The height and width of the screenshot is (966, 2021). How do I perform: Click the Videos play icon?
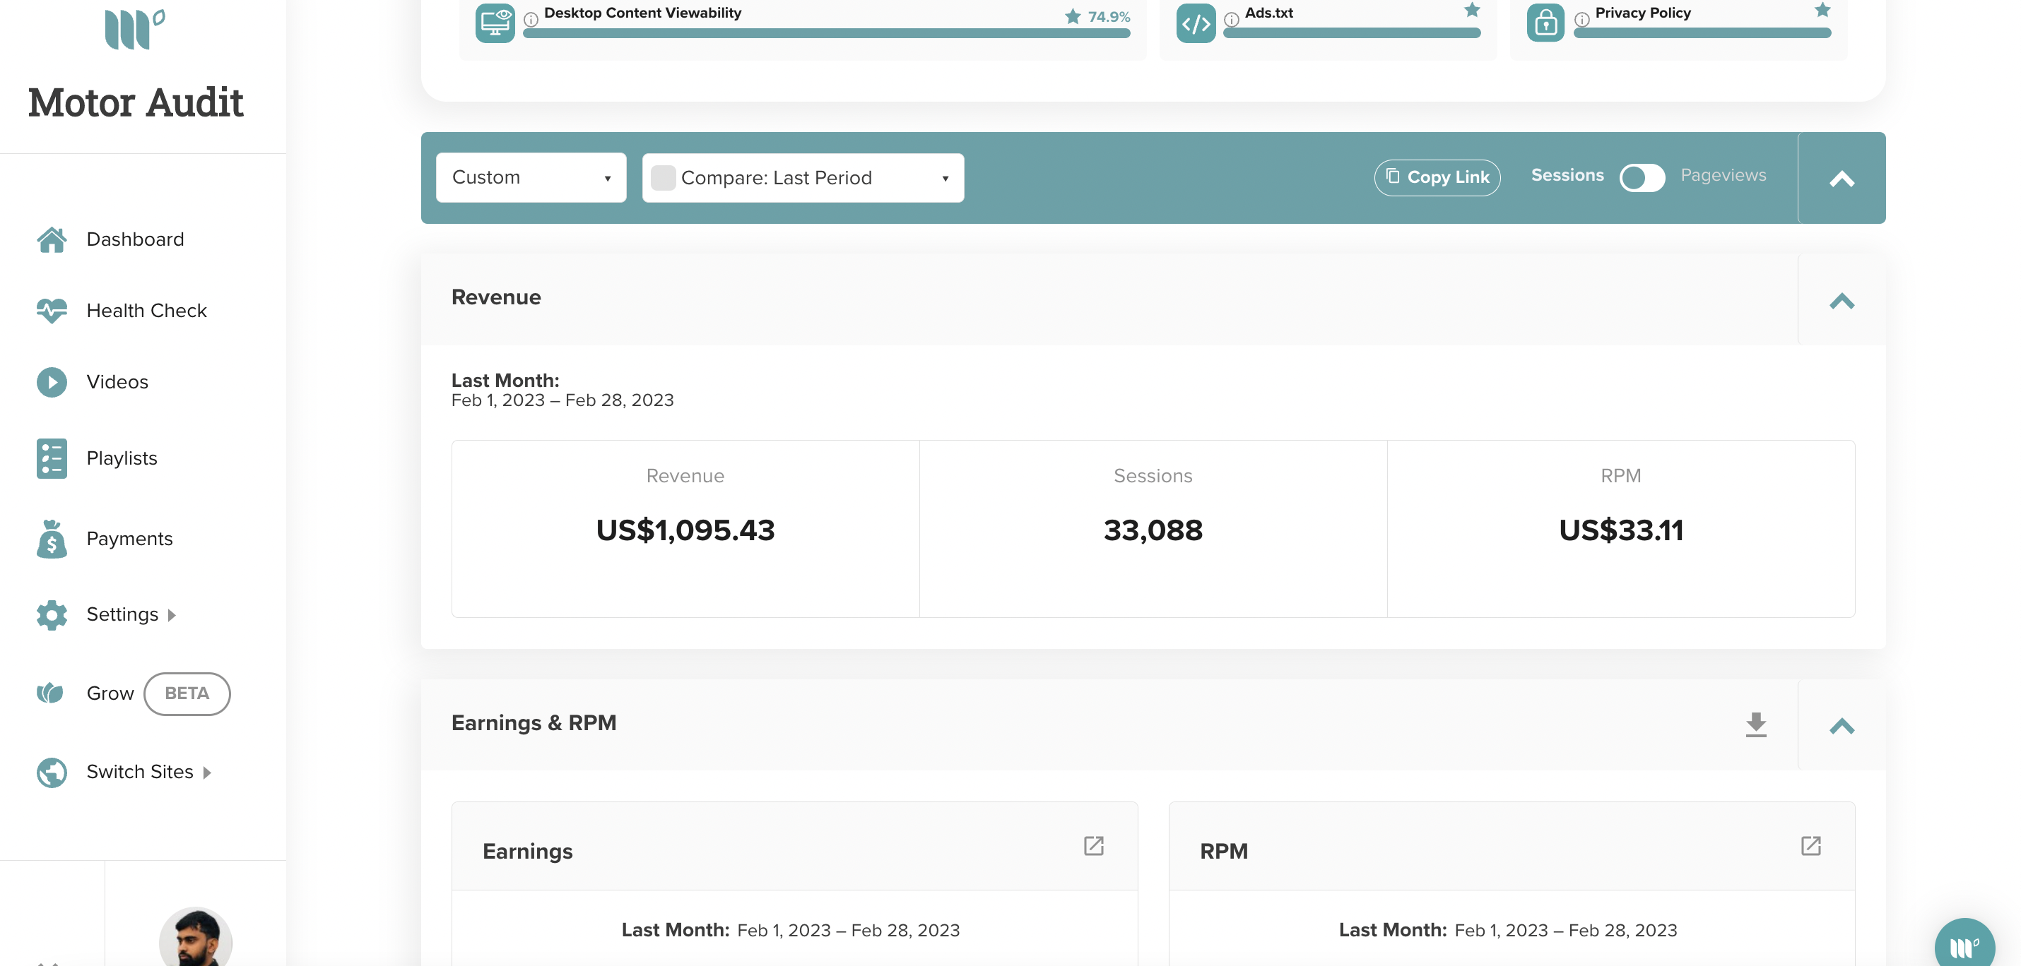[x=52, y=382]
